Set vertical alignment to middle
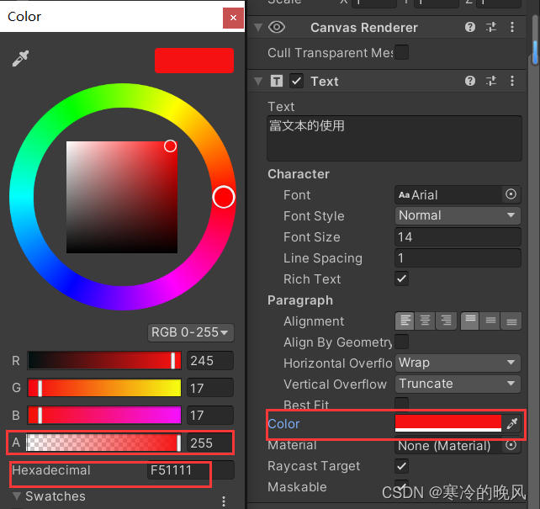Viewport: 540px width, 509px height. [x=490, y=321]
